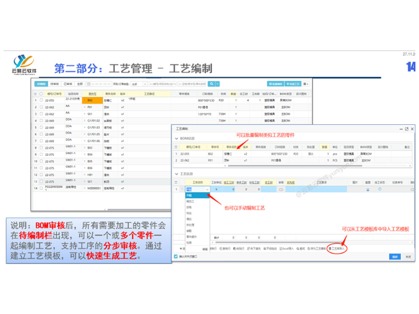Image resolution: width=419 pixels, height=314 pixels.
Task: Open the hamburger menu icon beside 快速工艺
Action: (x=306, y=84)
